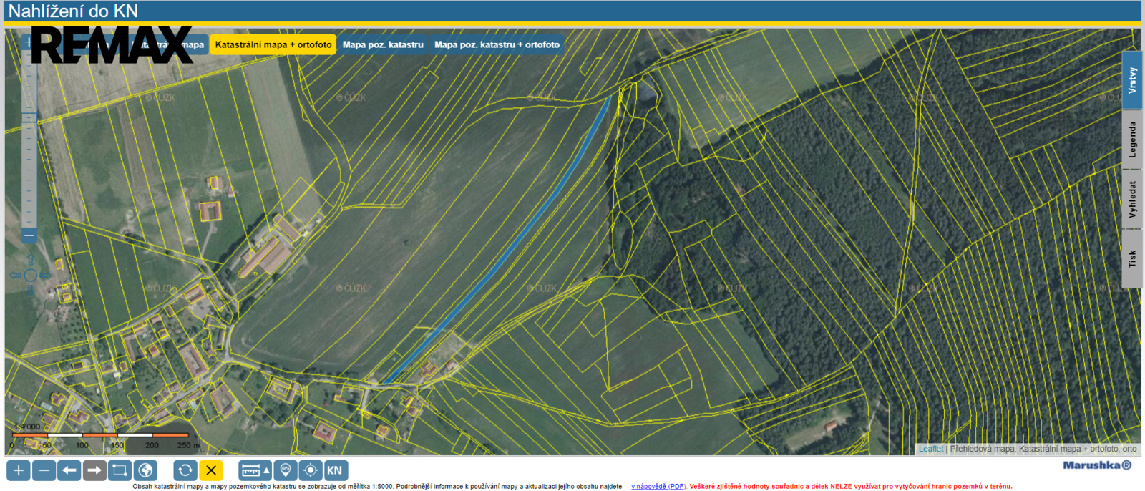Click the zoom level slider handle
1145x491 pixels.
tap(29, 117)
